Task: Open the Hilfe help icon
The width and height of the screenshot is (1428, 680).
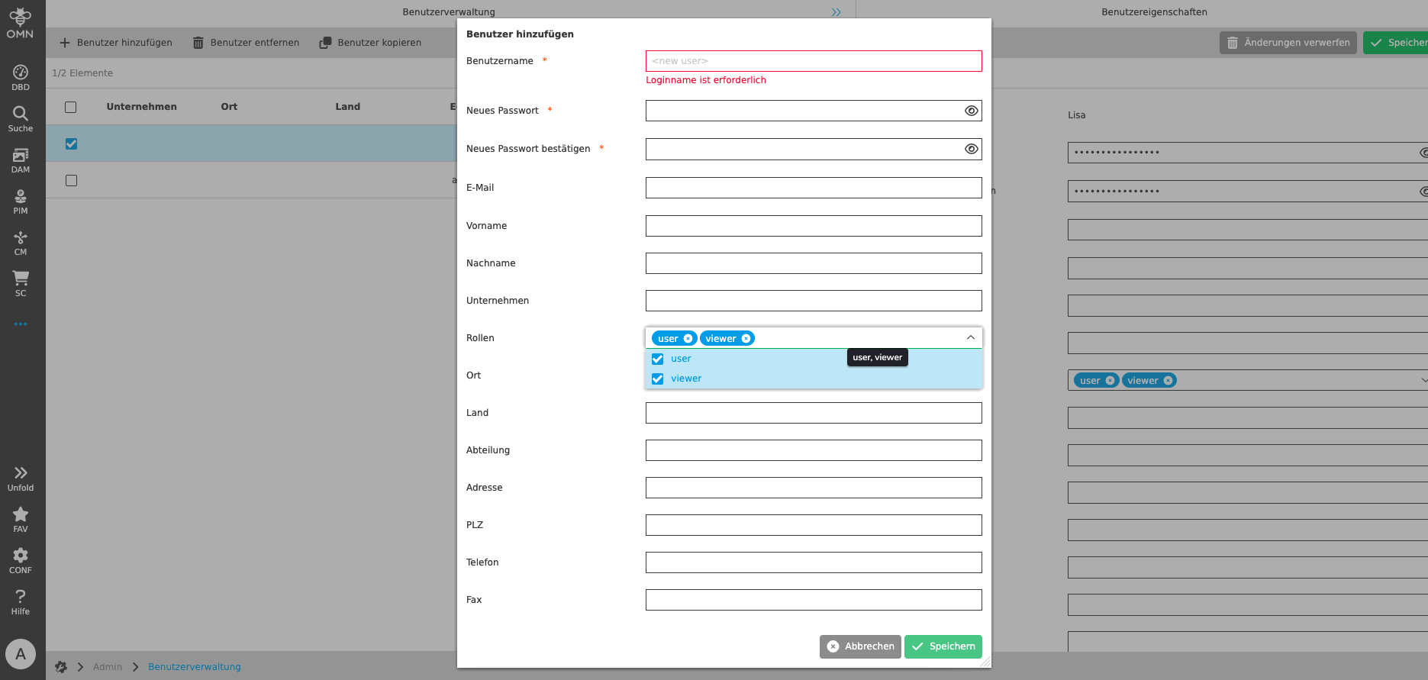Action: click(x=21, y=601)
